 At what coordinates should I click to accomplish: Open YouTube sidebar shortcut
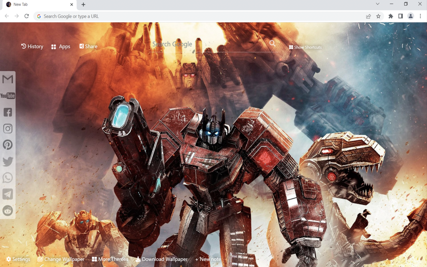pos(8,96)
